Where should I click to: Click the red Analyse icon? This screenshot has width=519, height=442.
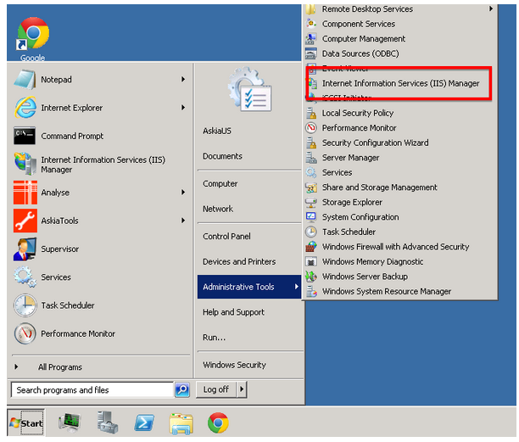pos(25,193)
